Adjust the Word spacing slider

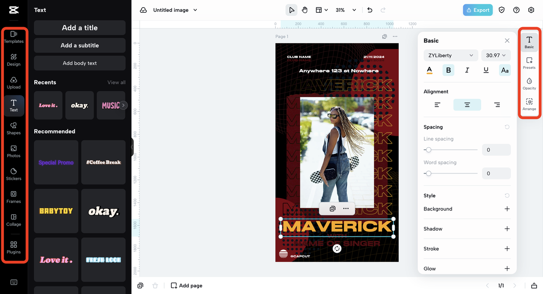tap(451, 174)
